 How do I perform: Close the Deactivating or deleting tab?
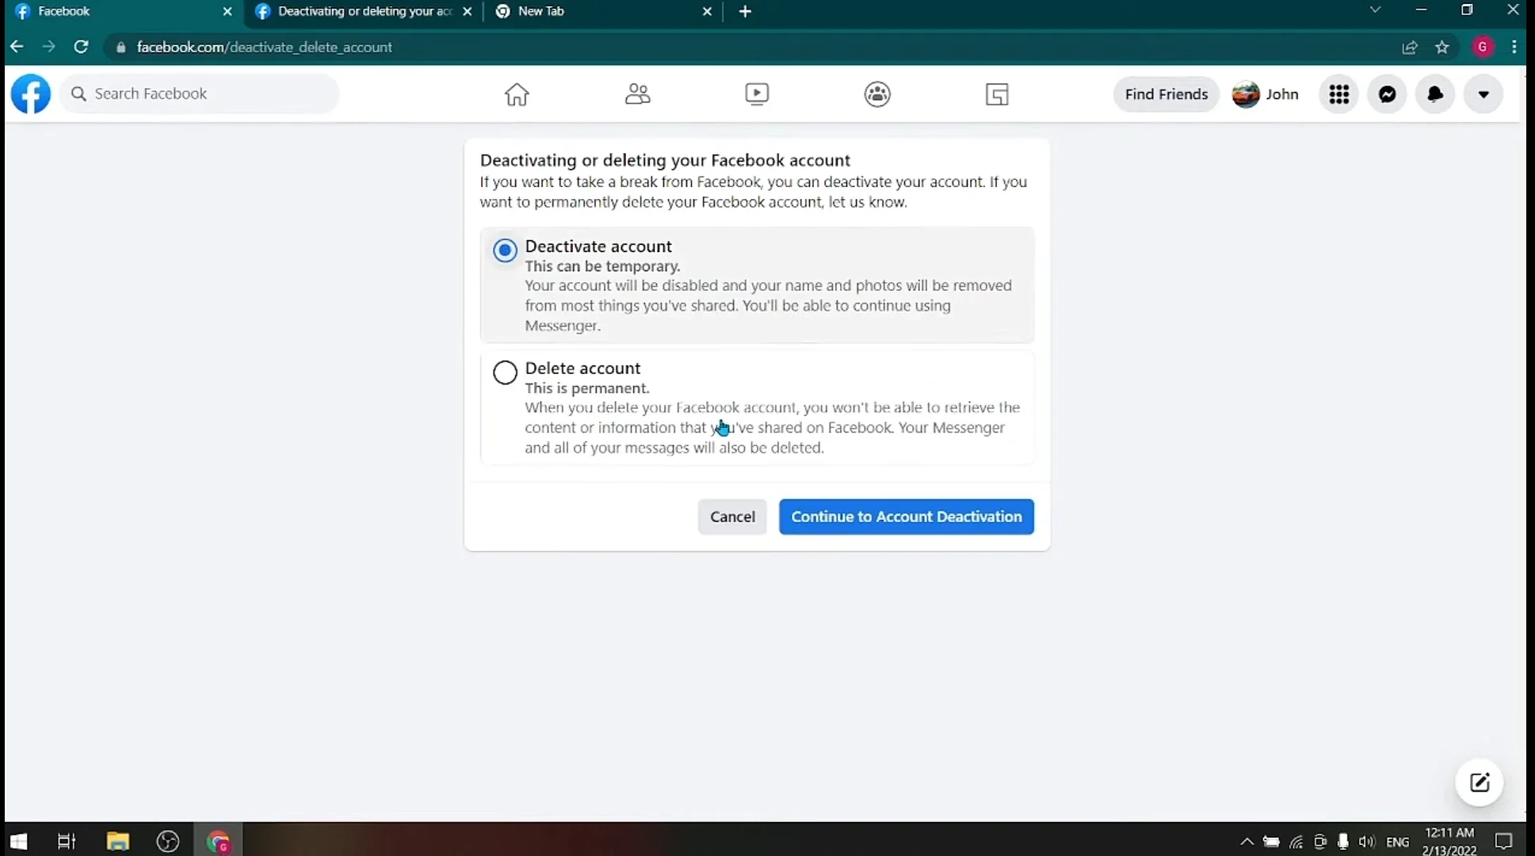pos(468,11)
